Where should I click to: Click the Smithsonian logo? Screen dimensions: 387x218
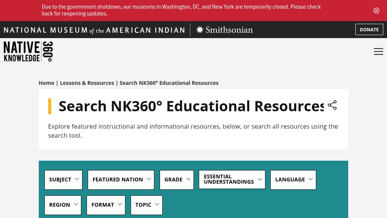[224, 29]
